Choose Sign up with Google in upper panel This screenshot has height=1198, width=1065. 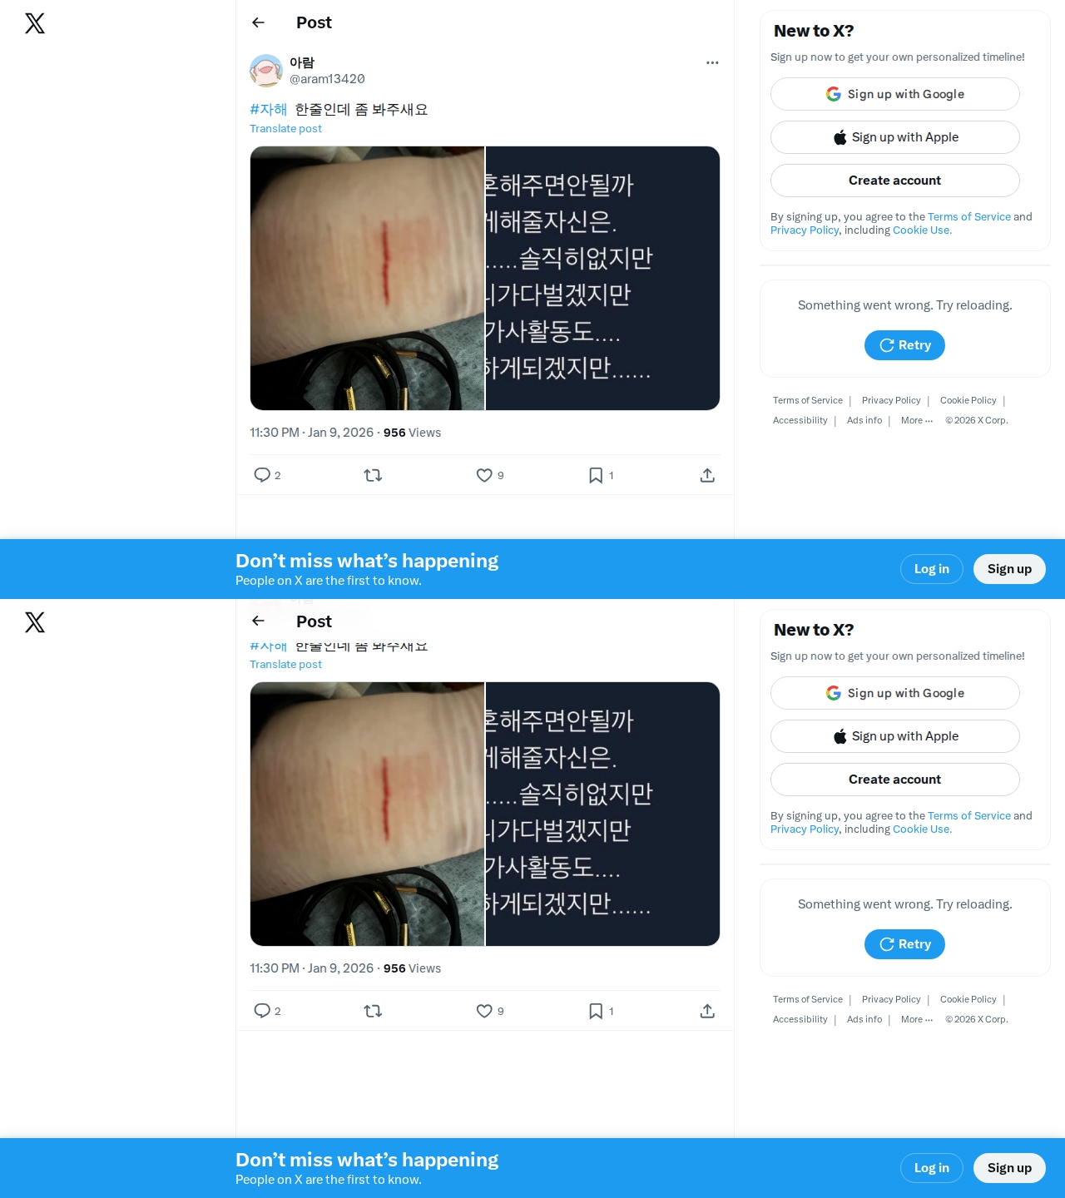coord(895,94)
